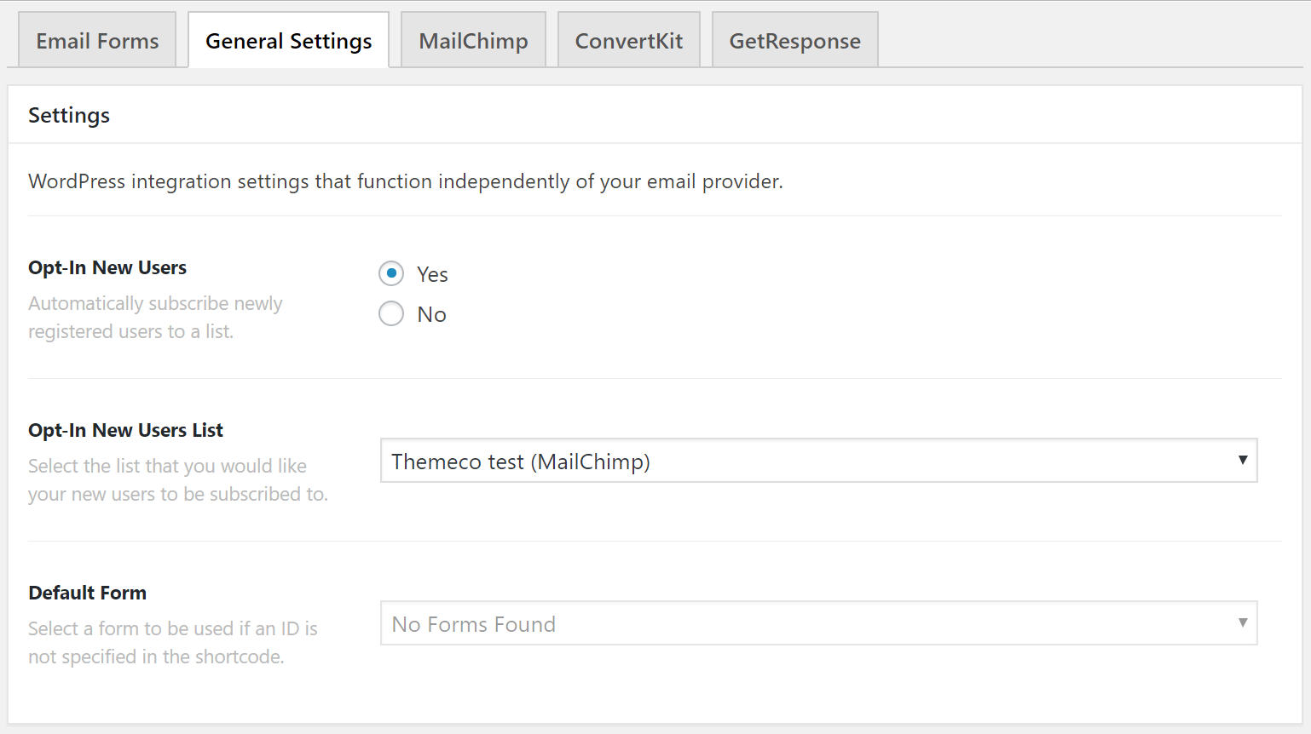
Task: Open the Opt-In New Users List dropdown
Action: click(818, 461)
